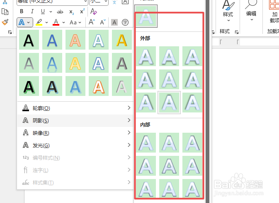279x203 pixels.
Task: Apply yellow text highlight color
Action: (x=39, y=22)
